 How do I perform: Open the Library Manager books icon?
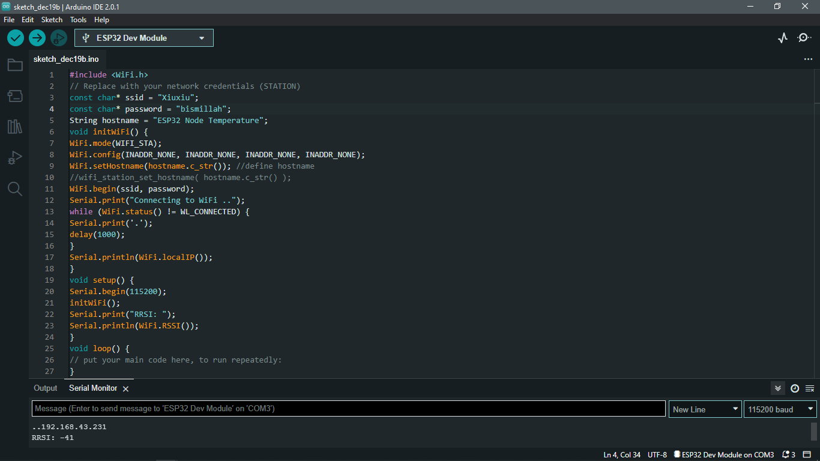click(14, 127)
